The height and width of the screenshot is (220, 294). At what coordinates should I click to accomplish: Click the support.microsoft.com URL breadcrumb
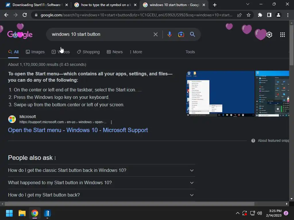tap(63, 122)
